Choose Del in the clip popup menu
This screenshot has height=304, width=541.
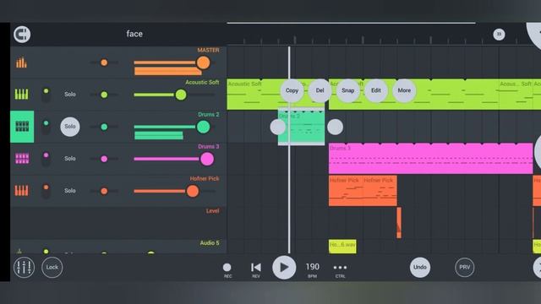[320, 90]
